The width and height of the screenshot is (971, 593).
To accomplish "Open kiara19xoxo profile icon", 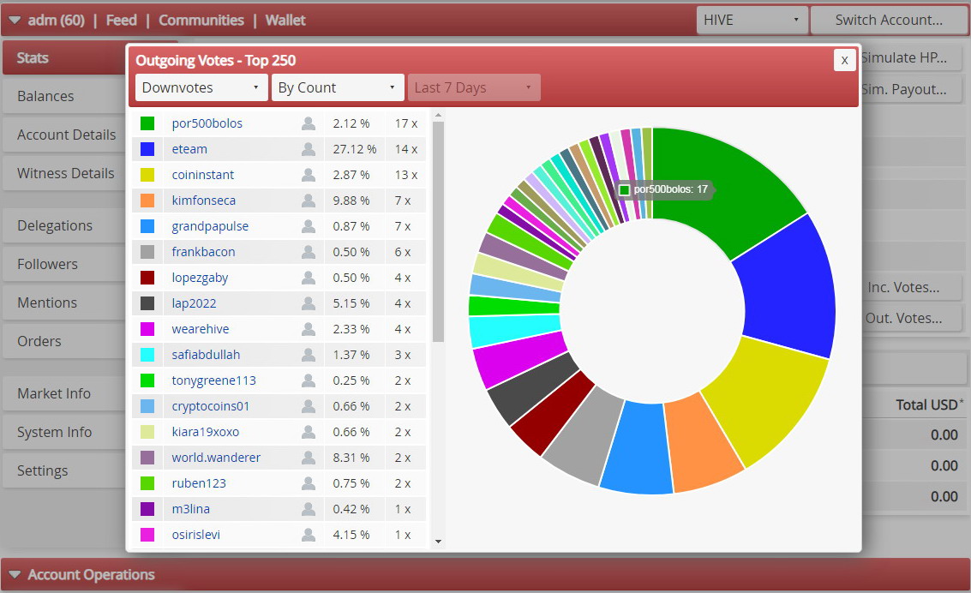I will (308, 431).
